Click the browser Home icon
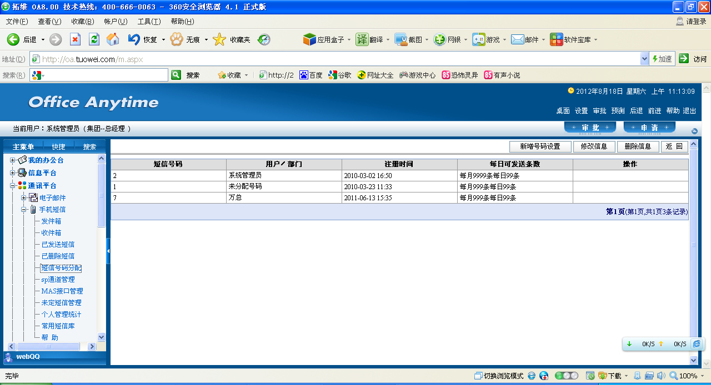This screenshot has width=711, height=385. tap(113, 39)
